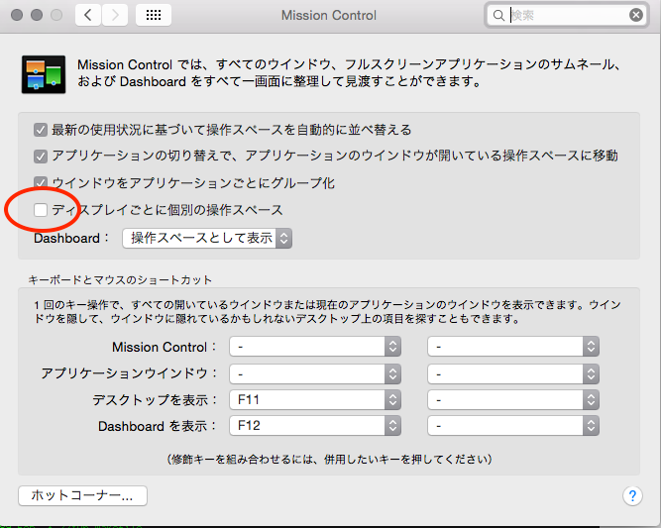
Task: Click the Mission Control shortcut row label
Action: click(x=164, y=347)
